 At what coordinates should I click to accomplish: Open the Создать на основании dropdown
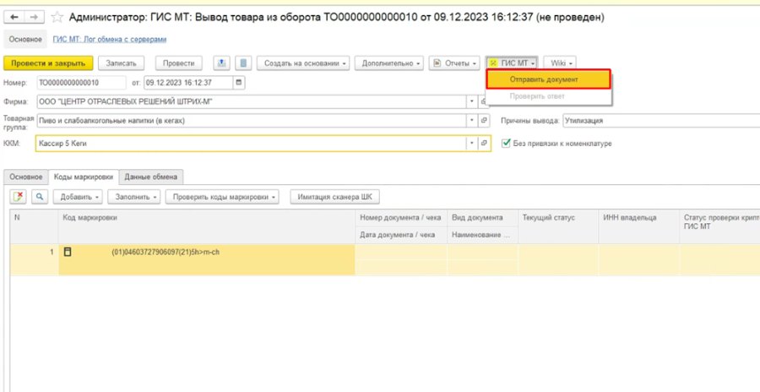coord(303,63)
